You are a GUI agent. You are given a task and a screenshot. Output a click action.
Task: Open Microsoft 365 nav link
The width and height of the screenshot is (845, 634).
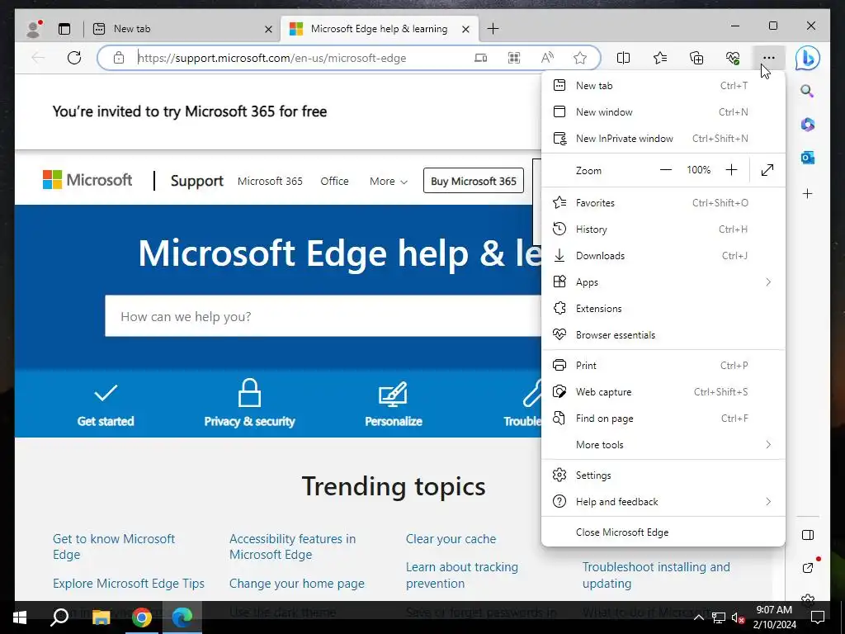tap(270, 181)
